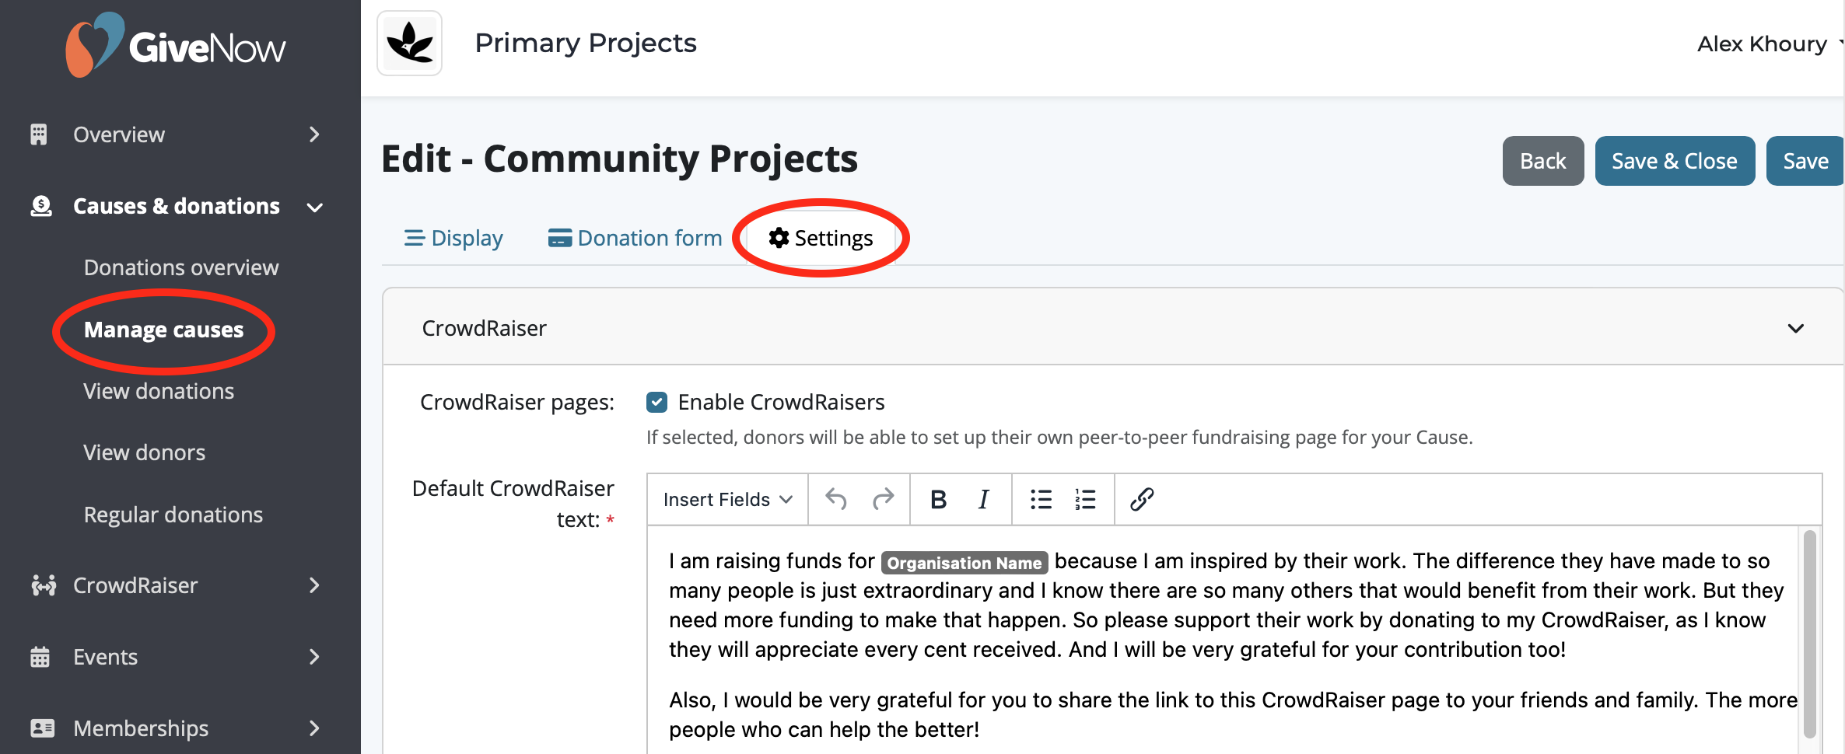Toggle italic formatting in text editor

click(983, 499)
